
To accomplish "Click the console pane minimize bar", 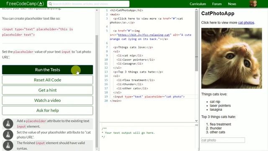I will (196, 125).
